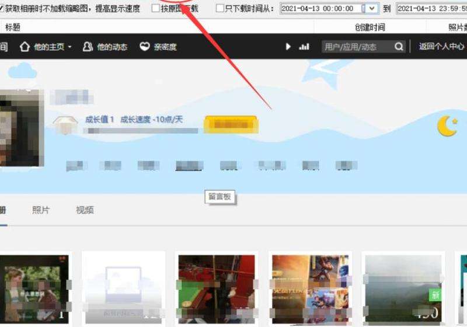This screenshot has height=327, width=467.
Task: Sort by 创建时间 column header
Action: tap(370, 27)
